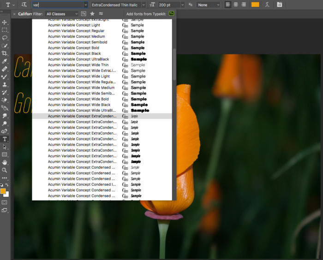Viewport: 323px width, 260px height.
Task: Select the Eraser tool
Action: (x=4, y=100)
